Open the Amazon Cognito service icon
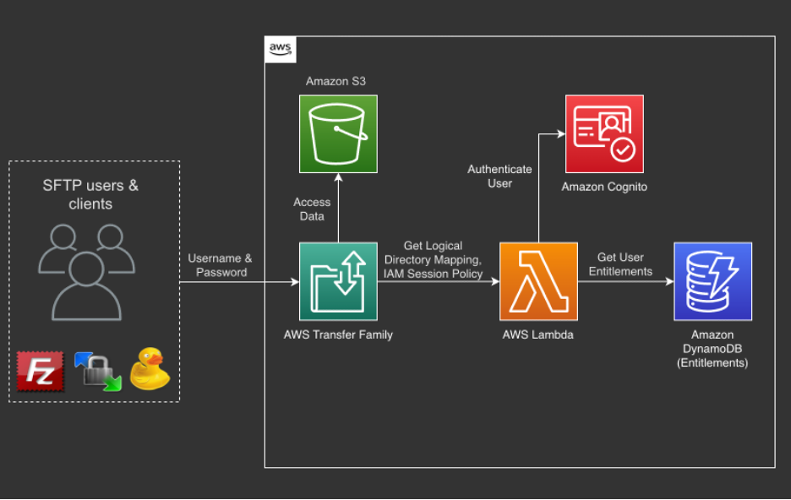This screenshot has width=791, height=500. 603,133
